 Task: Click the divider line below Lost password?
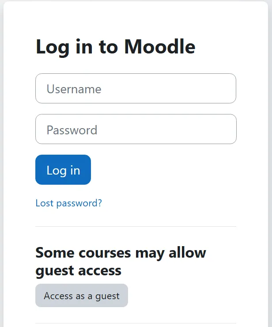click(x=136, y=226)
